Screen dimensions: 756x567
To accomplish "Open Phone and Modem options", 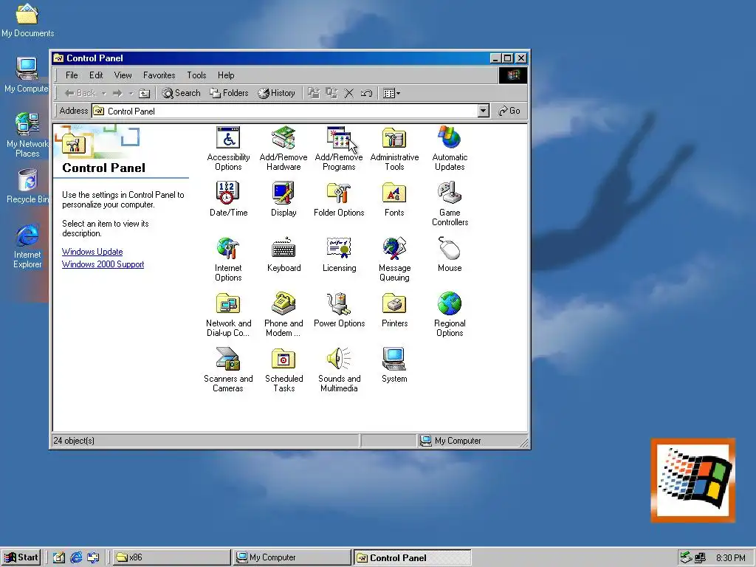I will pos(283,315).
